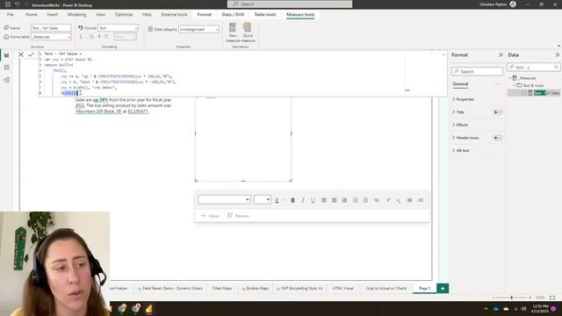The width and height of the screenshot is (562, 316).
Task: Open the External tools tab
Action: (x=174, y=15)
